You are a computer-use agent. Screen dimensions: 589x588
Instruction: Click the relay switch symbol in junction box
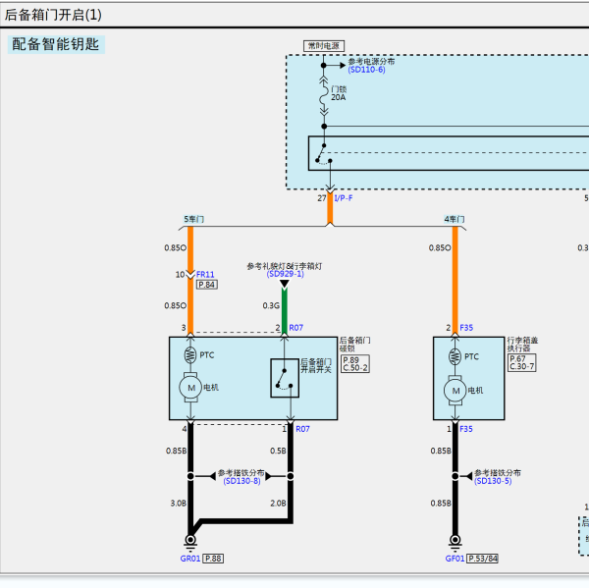pyautogui.click(x=323, y=154)
